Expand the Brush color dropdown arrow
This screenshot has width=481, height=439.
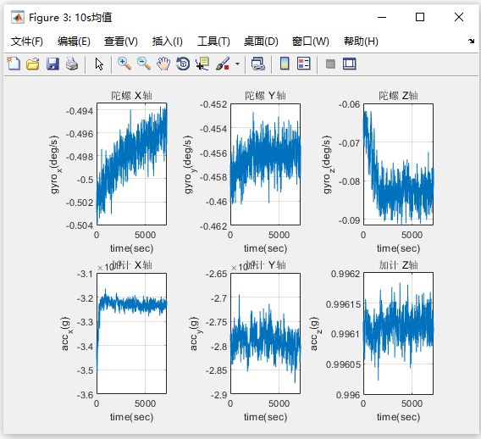(237, 64)
